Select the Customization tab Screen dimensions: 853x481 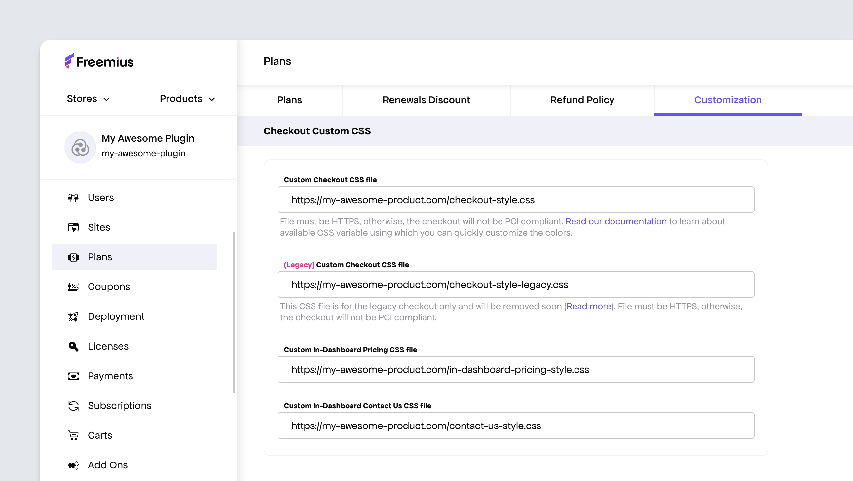coord(728,100)
